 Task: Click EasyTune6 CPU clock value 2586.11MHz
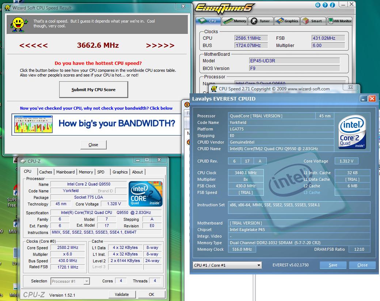point(251,38)
